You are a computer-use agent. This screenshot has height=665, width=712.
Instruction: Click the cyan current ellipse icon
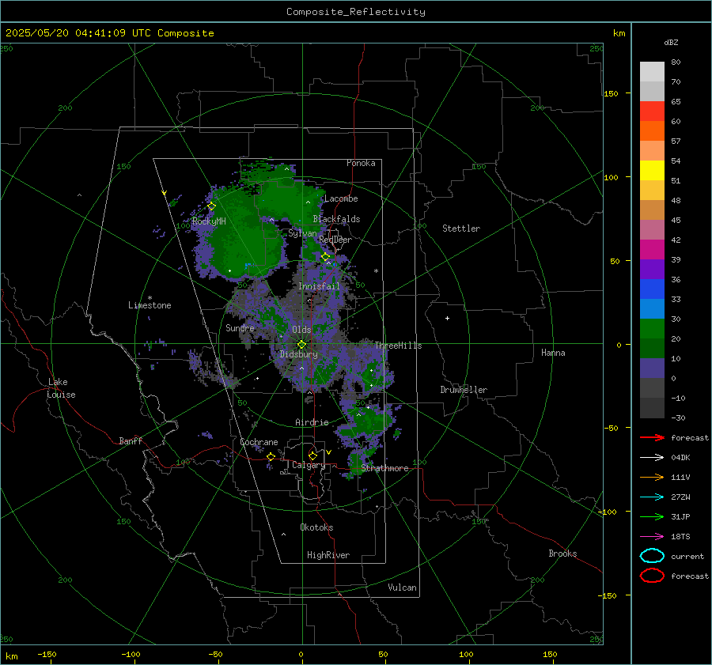tap(652, 556)
